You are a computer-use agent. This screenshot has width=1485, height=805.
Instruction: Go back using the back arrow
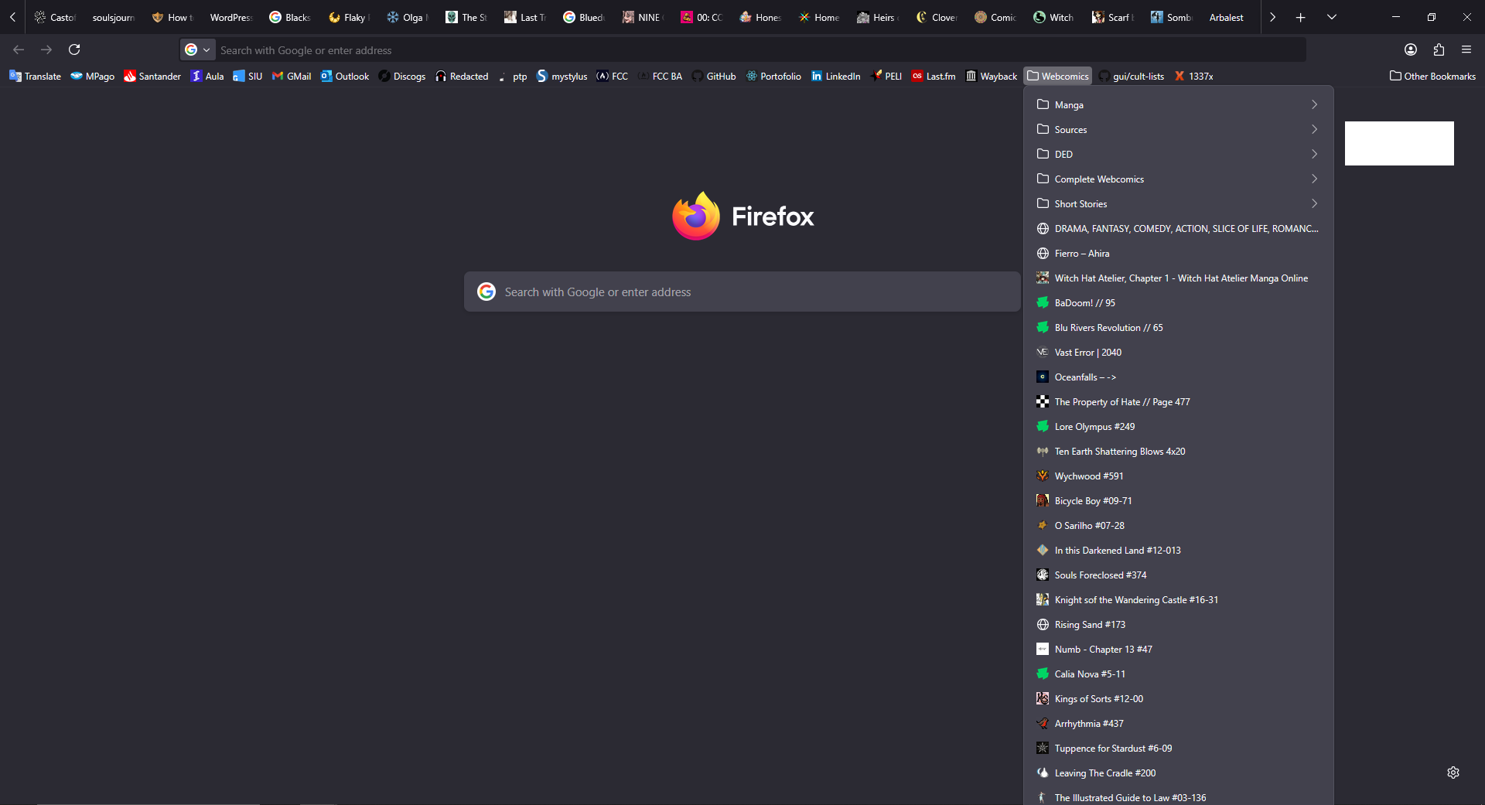(19, 49)
